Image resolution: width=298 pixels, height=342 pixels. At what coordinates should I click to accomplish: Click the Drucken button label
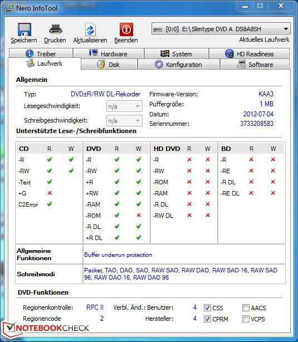pyautogui.click(x=55, y=40)
